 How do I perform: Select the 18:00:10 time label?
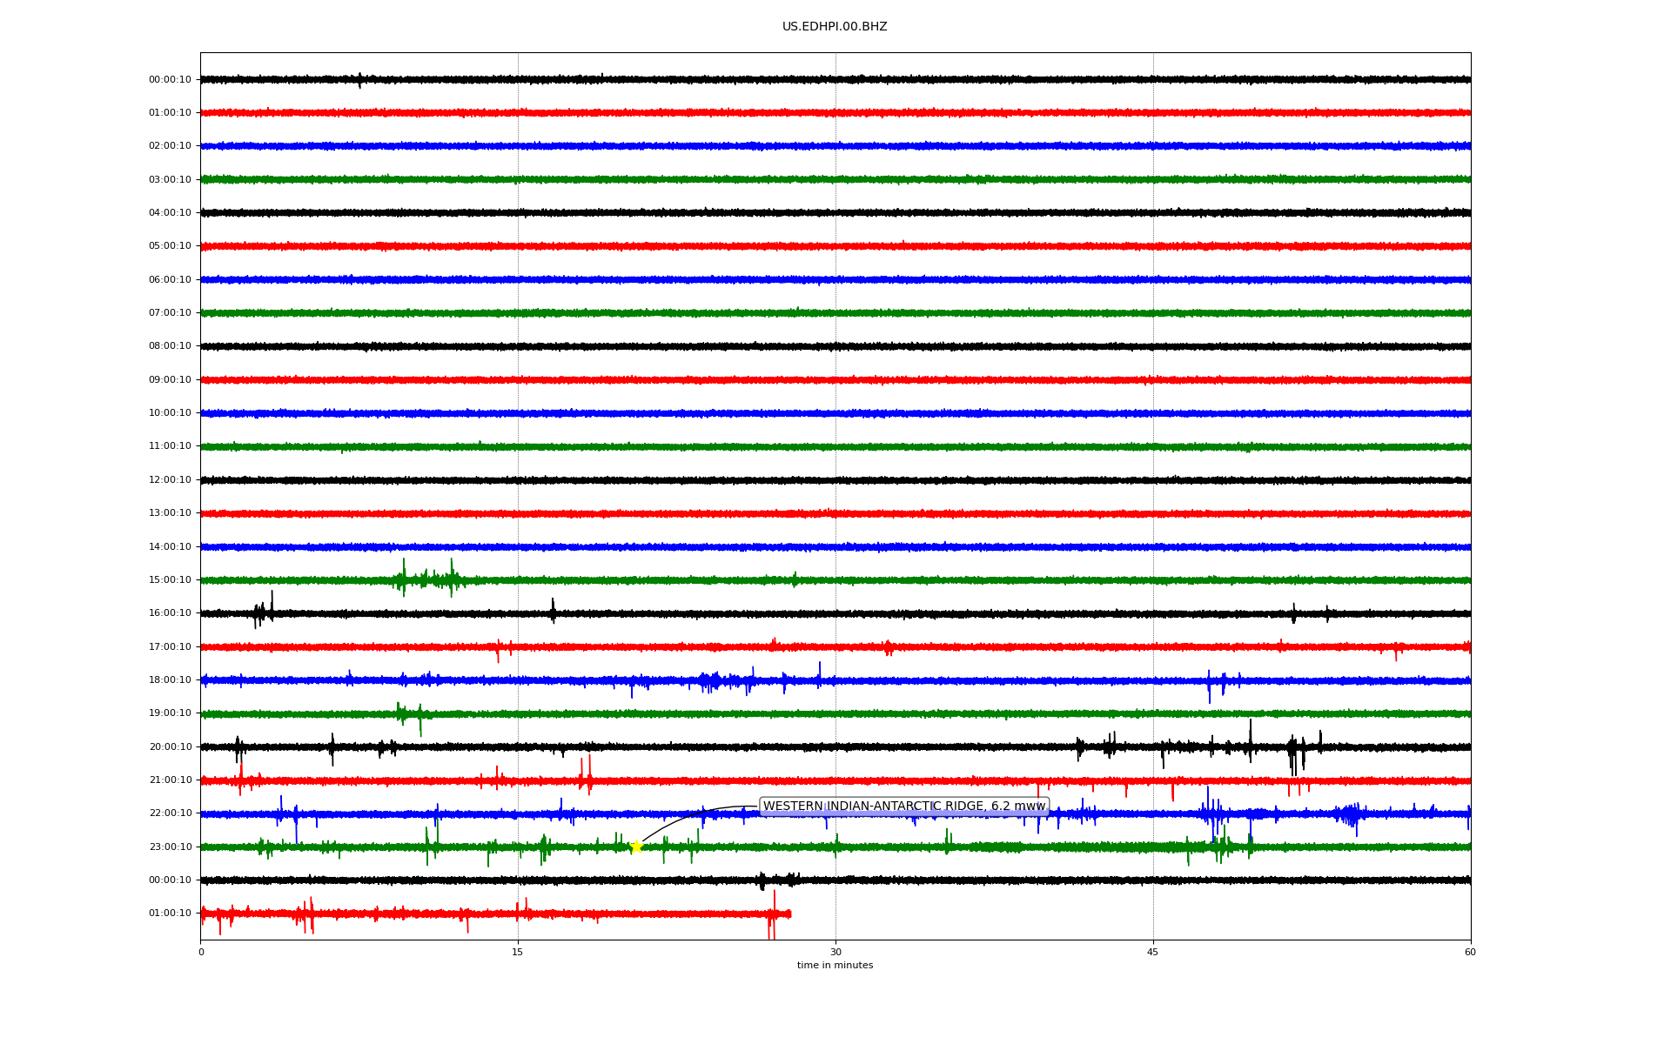coord(170,679)
